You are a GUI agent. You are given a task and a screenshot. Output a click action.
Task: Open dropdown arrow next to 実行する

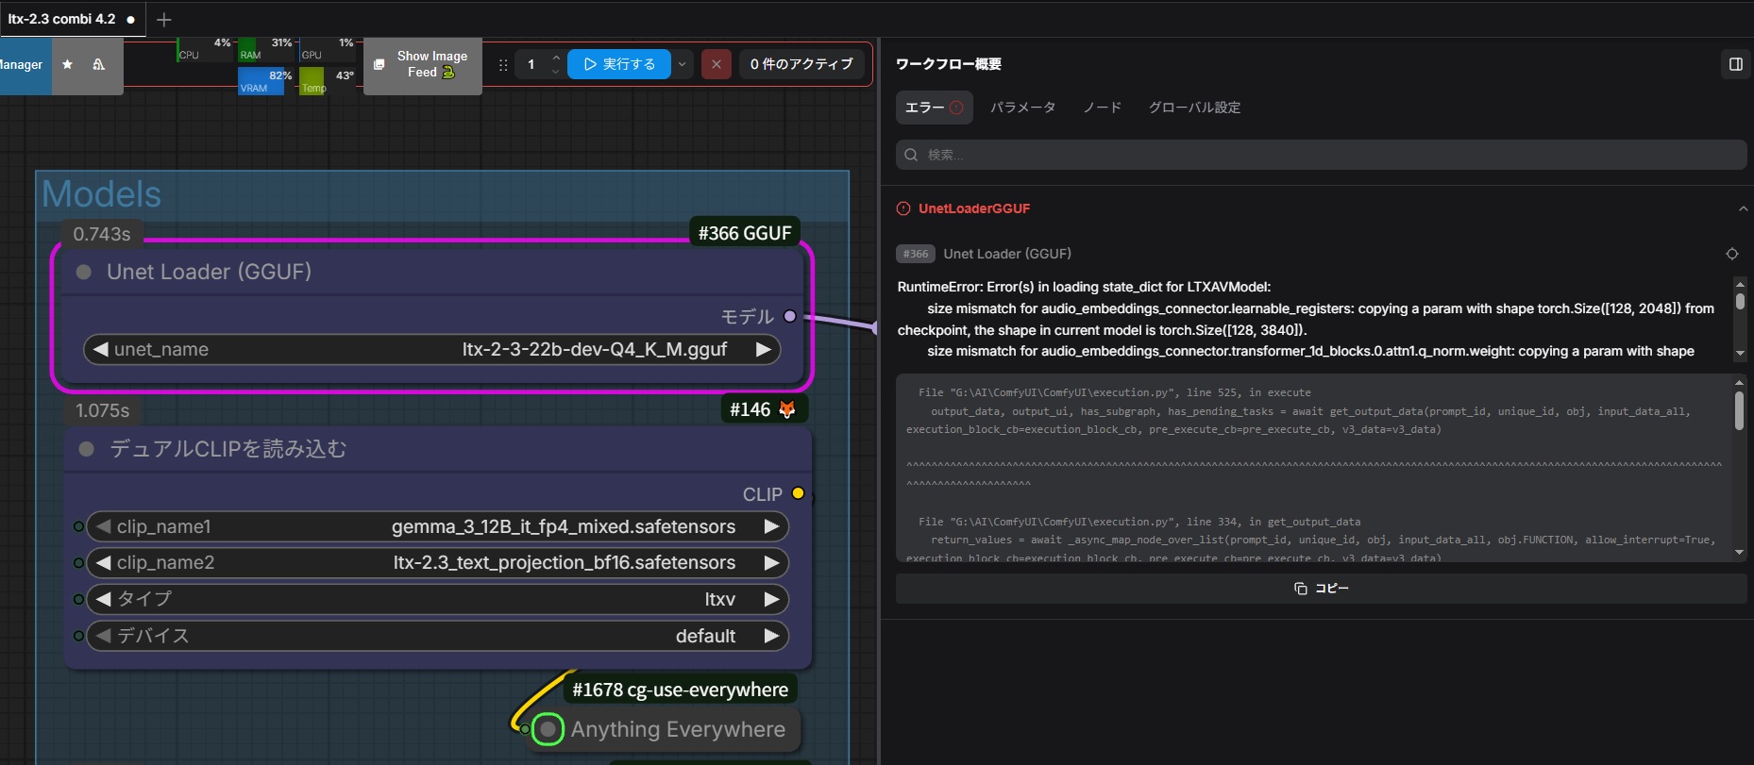(682, 64)
